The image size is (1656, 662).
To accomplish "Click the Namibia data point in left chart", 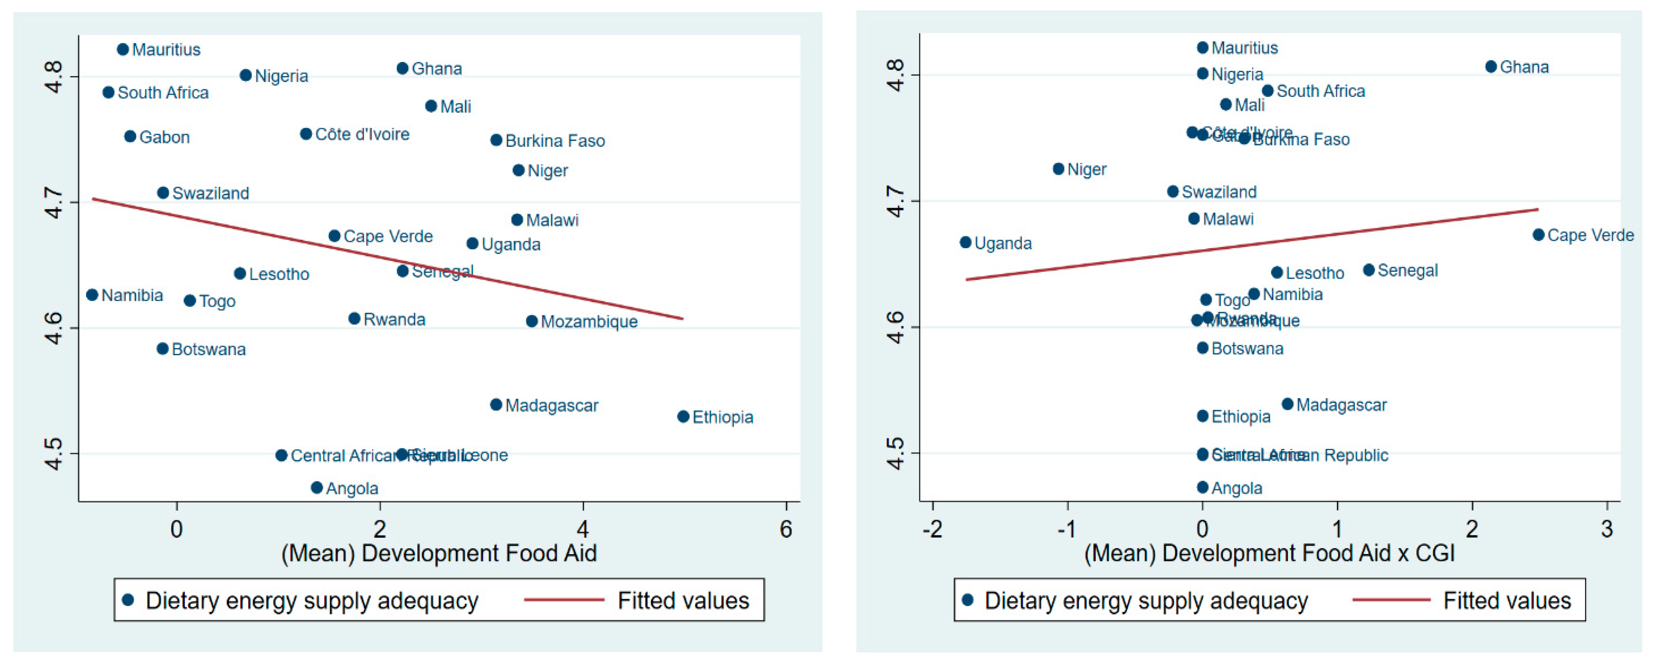I will click(92, 294).
